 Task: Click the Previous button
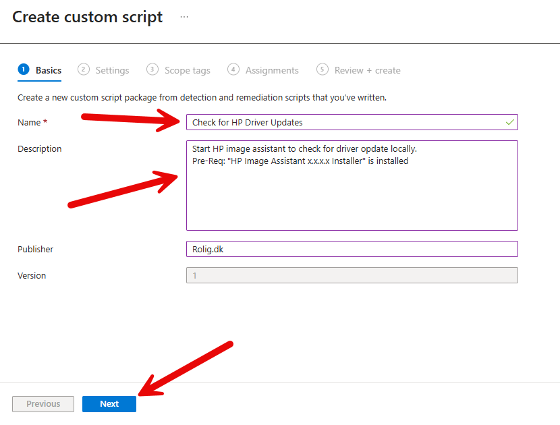coord(43,404)
